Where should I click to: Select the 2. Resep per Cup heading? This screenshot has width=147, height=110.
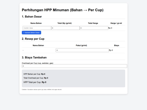(33, 39)
